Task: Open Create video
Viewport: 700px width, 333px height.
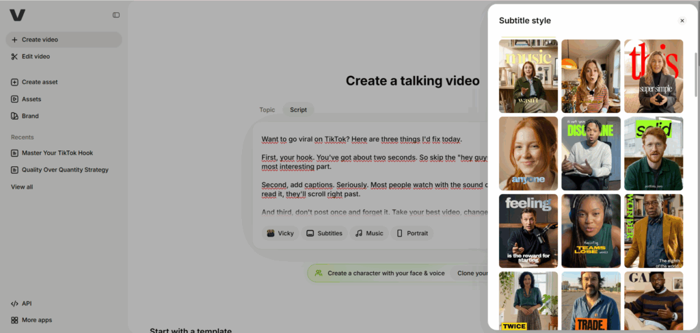Action: [64, 40]
